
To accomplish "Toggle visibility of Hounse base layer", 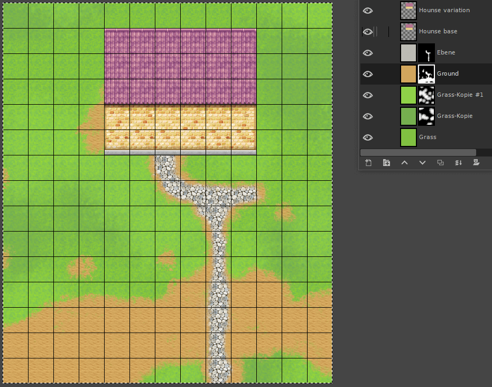I will tap(368, 32).
